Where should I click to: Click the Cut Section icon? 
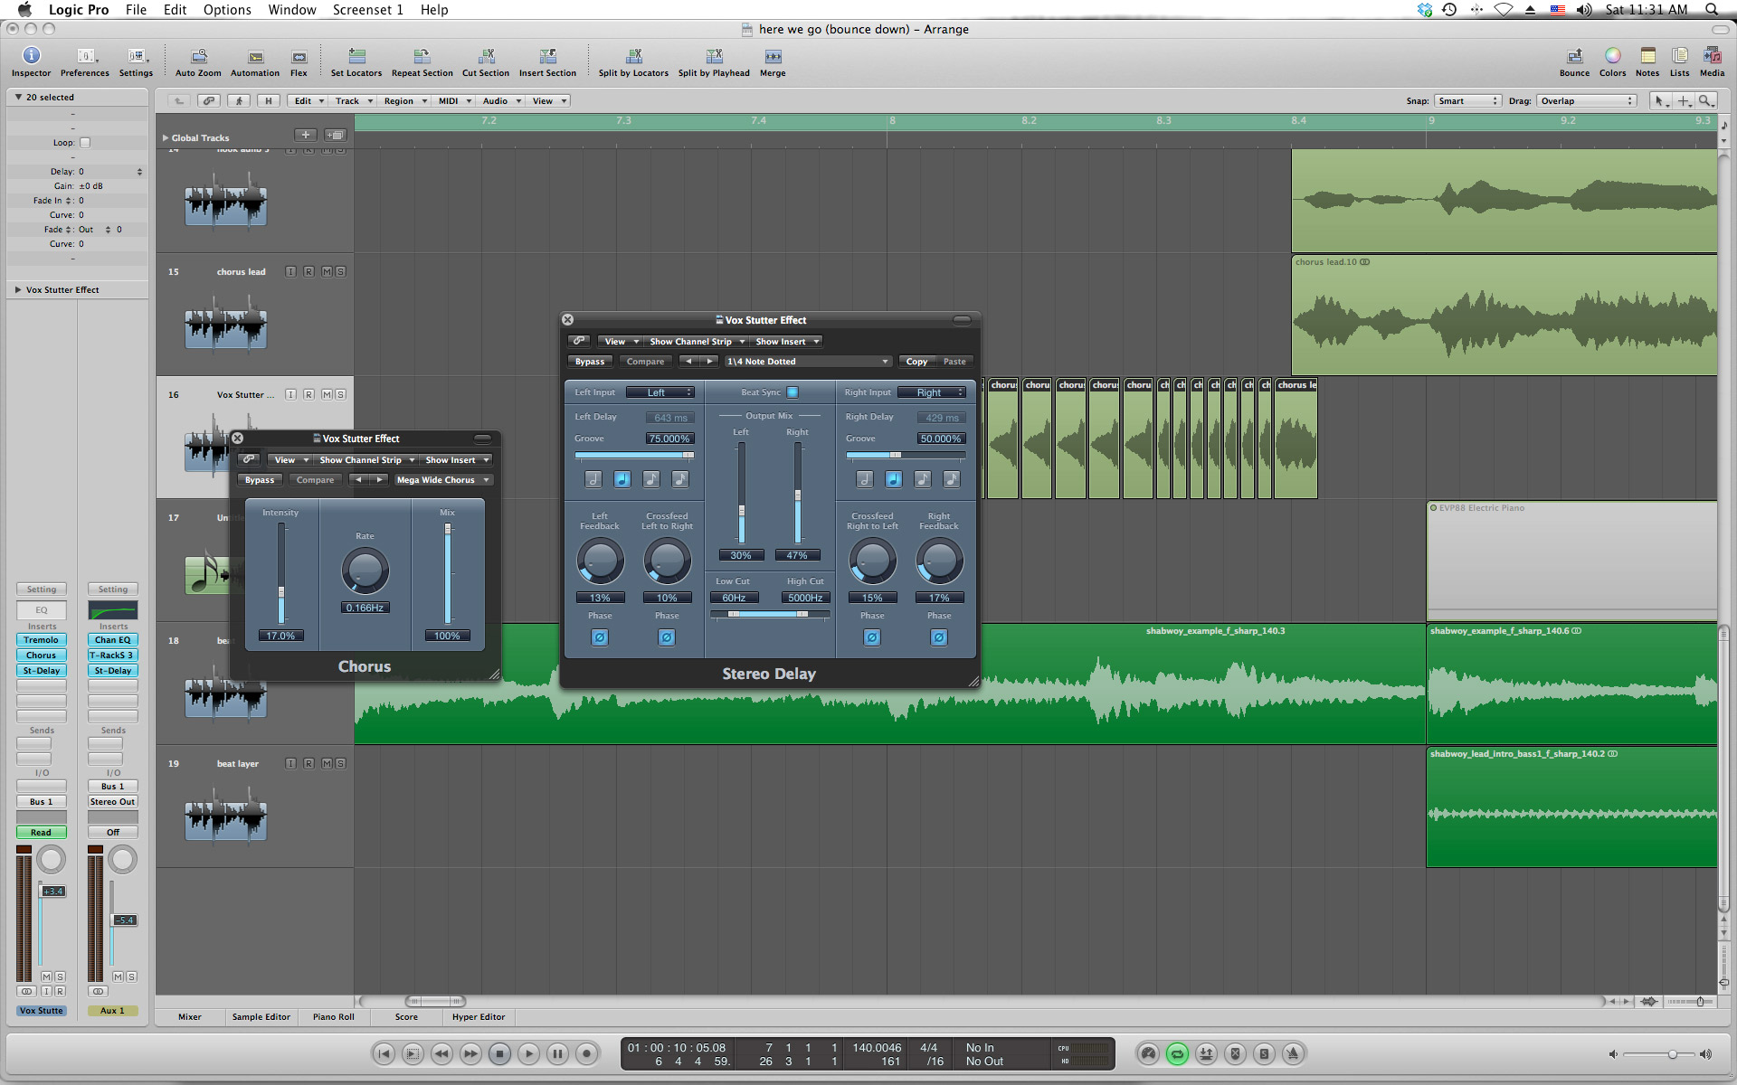coord(486,56)
